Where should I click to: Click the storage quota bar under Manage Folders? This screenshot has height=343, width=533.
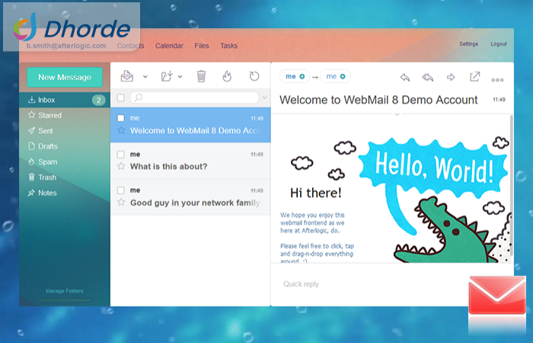tap(65, 300)
